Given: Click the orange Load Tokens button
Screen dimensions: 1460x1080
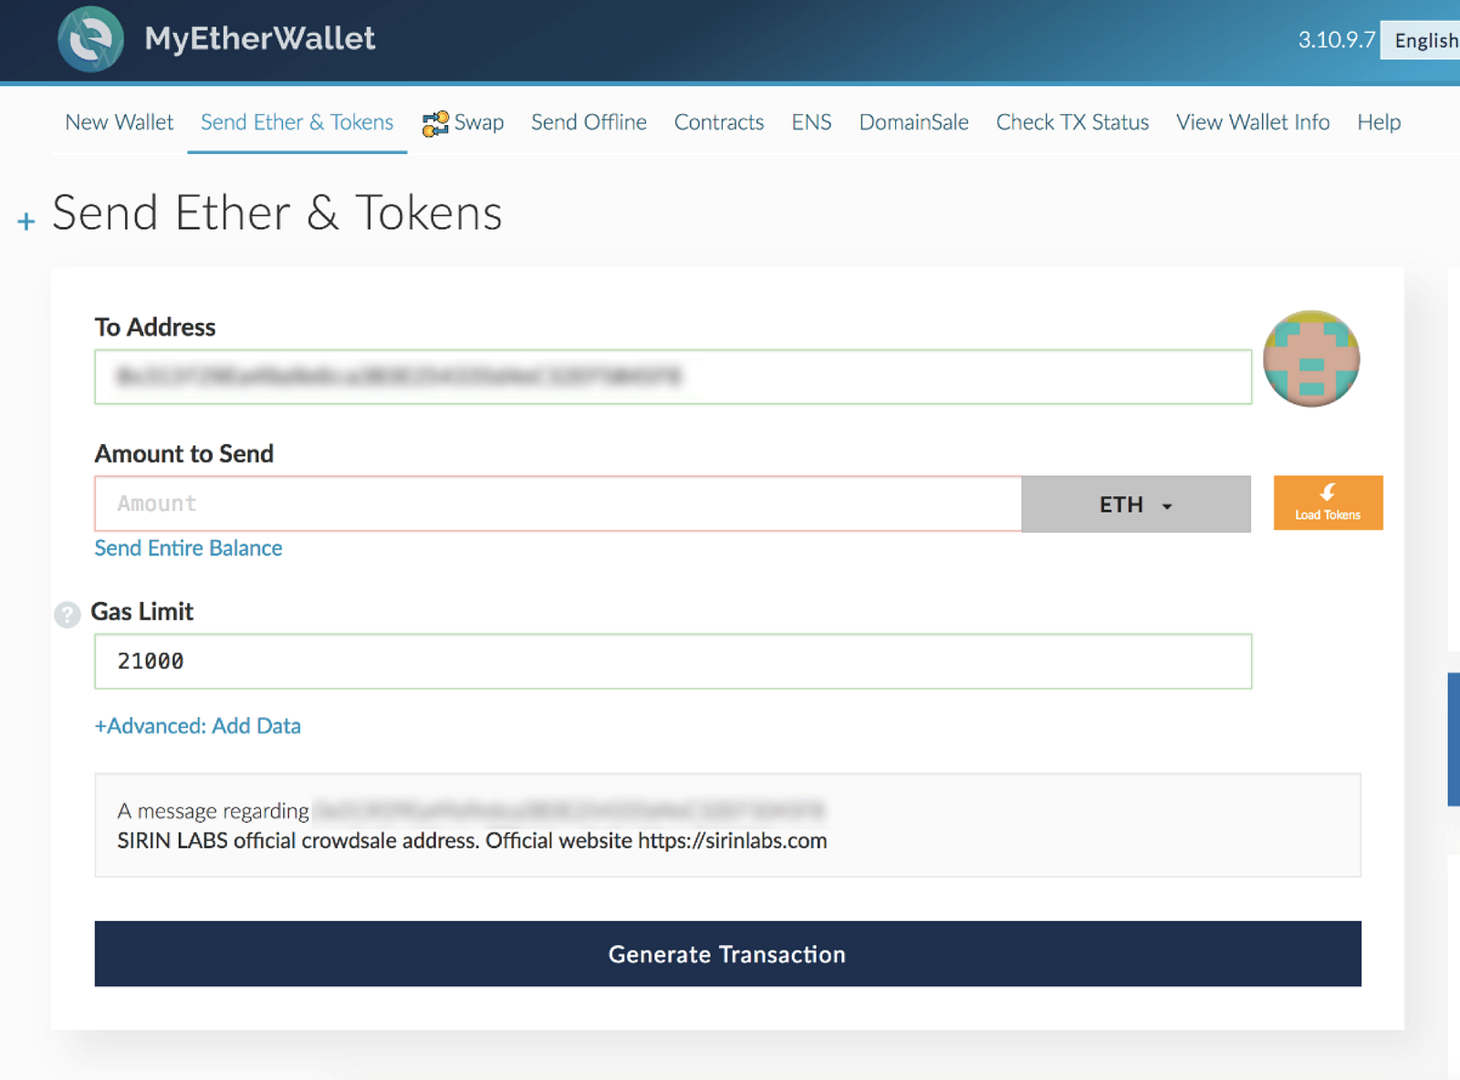Looking at the screenshot, I should click(1328, 503).
